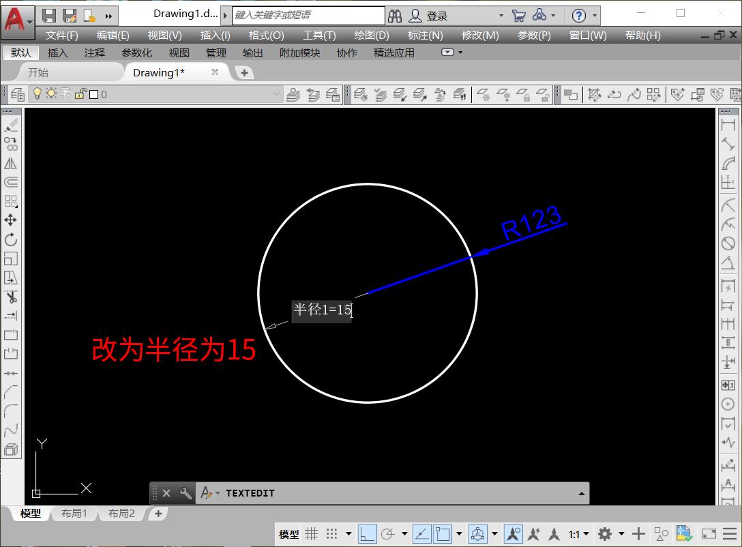The image size is (742, 547).
Task: Switch to the 布局1 layout tab
Action: click(74, 514)
